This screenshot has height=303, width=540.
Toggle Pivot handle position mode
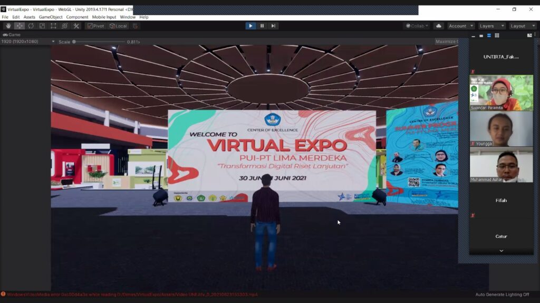click(96, 26)
